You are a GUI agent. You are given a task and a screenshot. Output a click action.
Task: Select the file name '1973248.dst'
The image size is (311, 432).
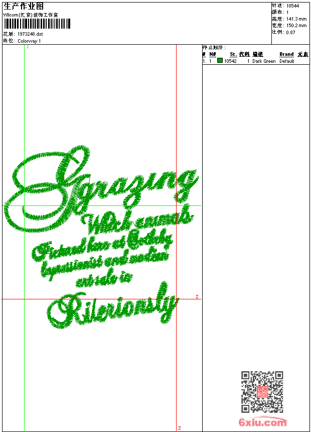[x=30, y=34]
